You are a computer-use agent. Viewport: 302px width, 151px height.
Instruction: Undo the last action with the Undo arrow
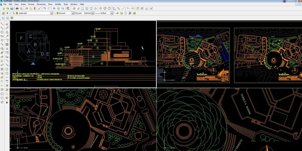[x=44, y=8]
